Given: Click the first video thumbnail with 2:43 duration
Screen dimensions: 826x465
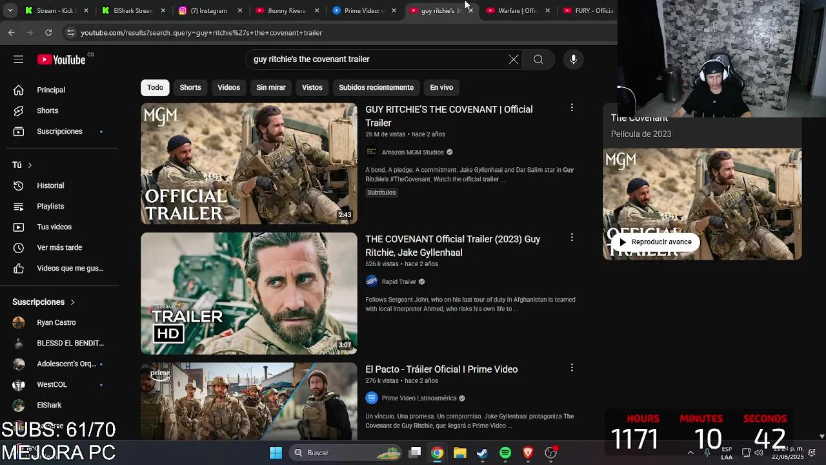Looking at the screenshot, I should pyautogui.click(x=249, y=163).
